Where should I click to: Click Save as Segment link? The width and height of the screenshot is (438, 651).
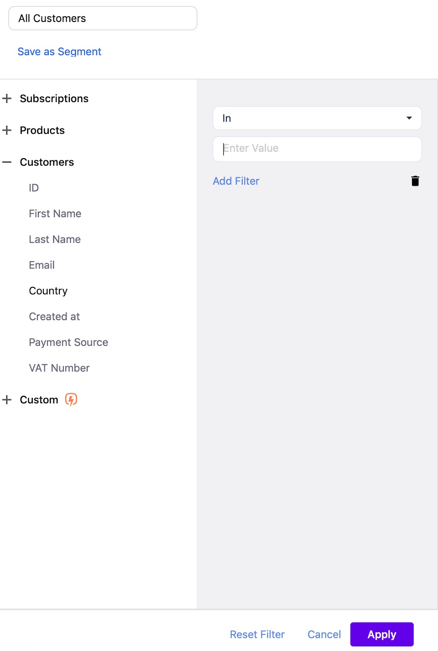[x=59, y=52]
